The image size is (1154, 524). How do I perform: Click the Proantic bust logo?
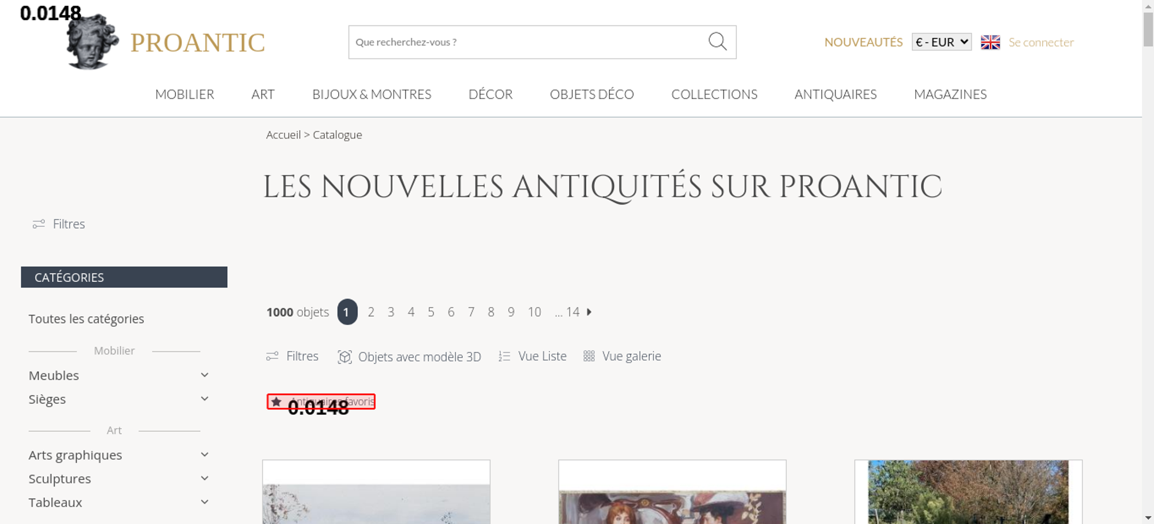[92, 42]
